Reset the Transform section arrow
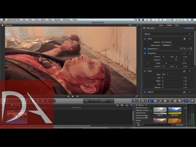 click(189, 53)
